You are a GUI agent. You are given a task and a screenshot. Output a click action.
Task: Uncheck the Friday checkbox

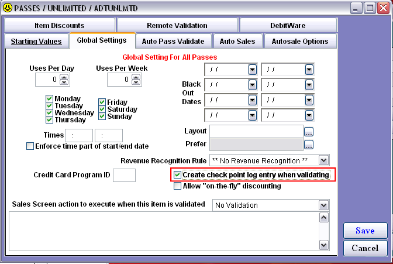coord(102,102)
